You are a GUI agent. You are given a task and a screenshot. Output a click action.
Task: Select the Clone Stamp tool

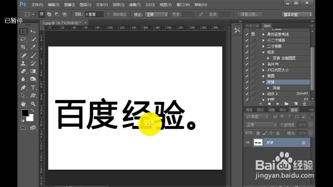pyautogui.click(x=23, y=63)
